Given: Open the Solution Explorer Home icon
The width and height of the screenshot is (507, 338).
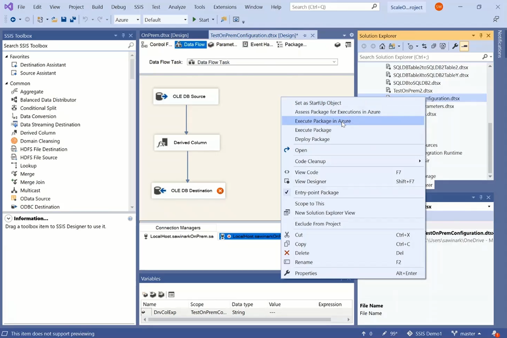Looking at the screenshot, I should (x=382, y=46).
